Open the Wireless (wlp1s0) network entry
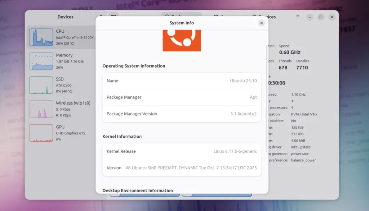This screenshot has height=211, width=369. pos(61,109)
